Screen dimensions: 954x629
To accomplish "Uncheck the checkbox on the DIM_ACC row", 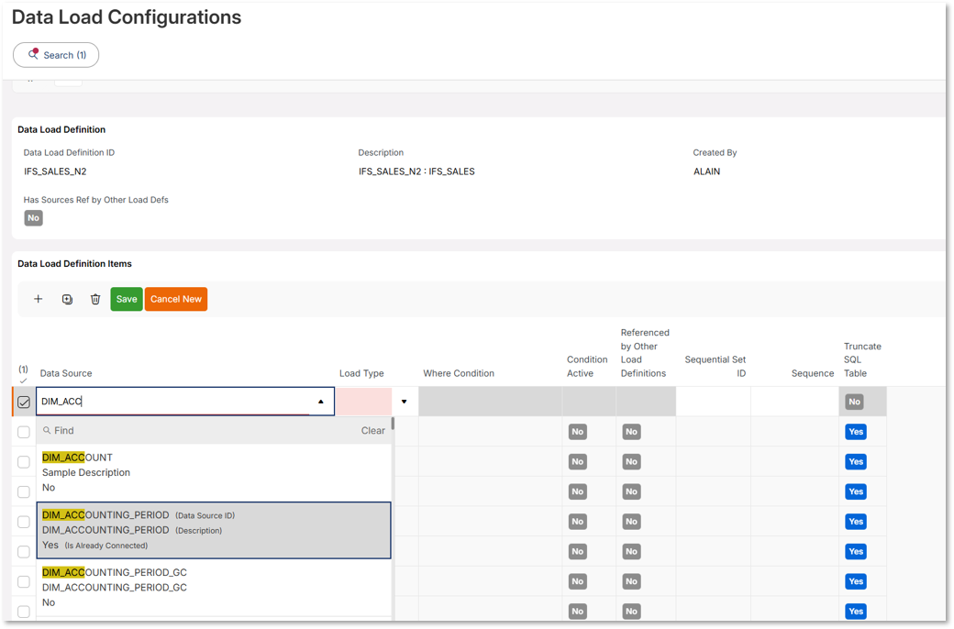I will (24, 403).
